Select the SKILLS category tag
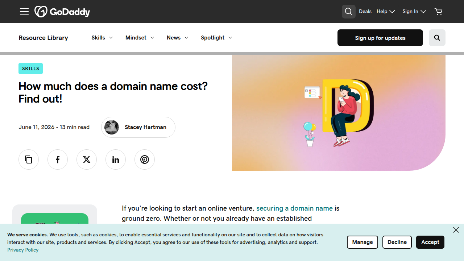 click(30, 69)
